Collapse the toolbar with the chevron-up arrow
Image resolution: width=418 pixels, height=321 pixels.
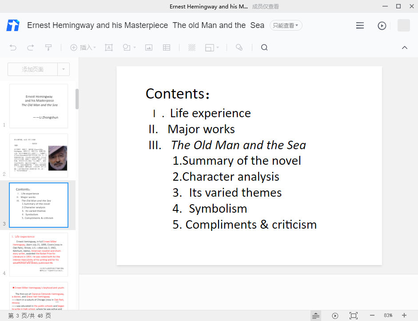404,48
